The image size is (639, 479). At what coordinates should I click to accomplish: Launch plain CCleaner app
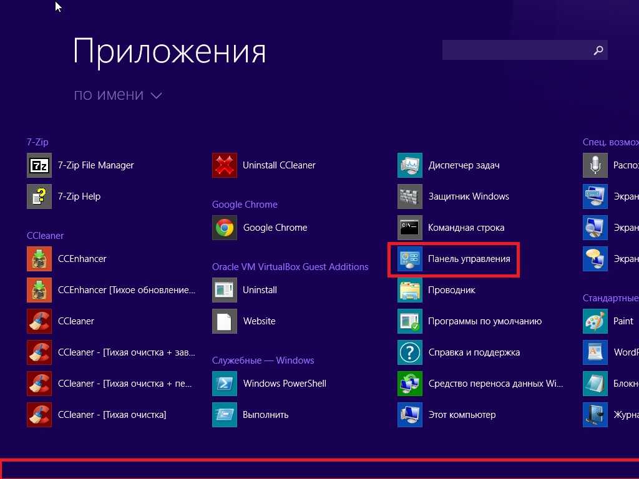pos(61,321)
